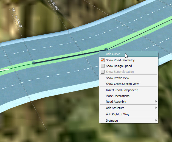Expand the Add Structure submenu arrow
This screenshot has width=172, height=142.
point(156,108)
